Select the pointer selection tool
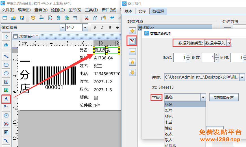Viewport: 246px width, 147px height. tap(6, 37)
